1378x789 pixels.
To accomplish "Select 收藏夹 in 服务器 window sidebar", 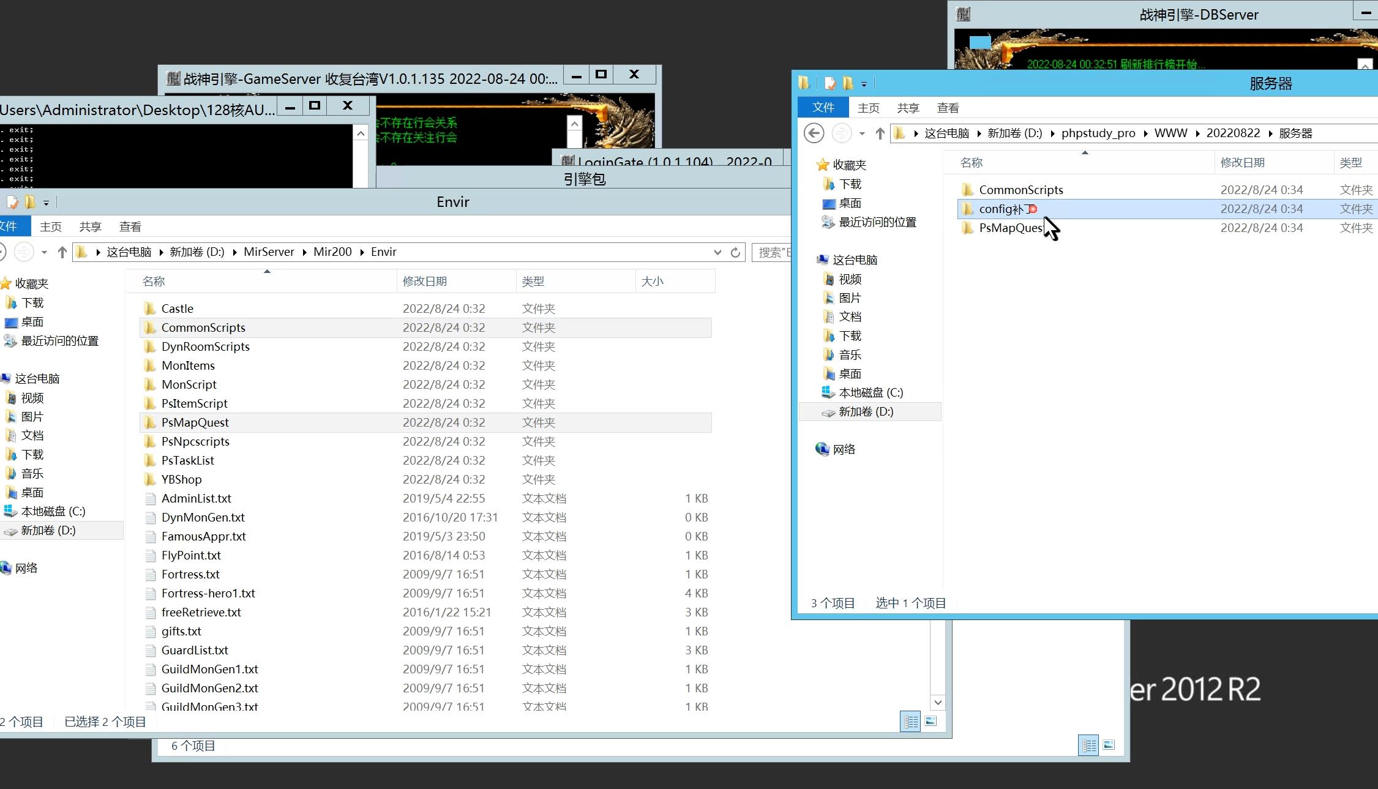I will point(842,165).
